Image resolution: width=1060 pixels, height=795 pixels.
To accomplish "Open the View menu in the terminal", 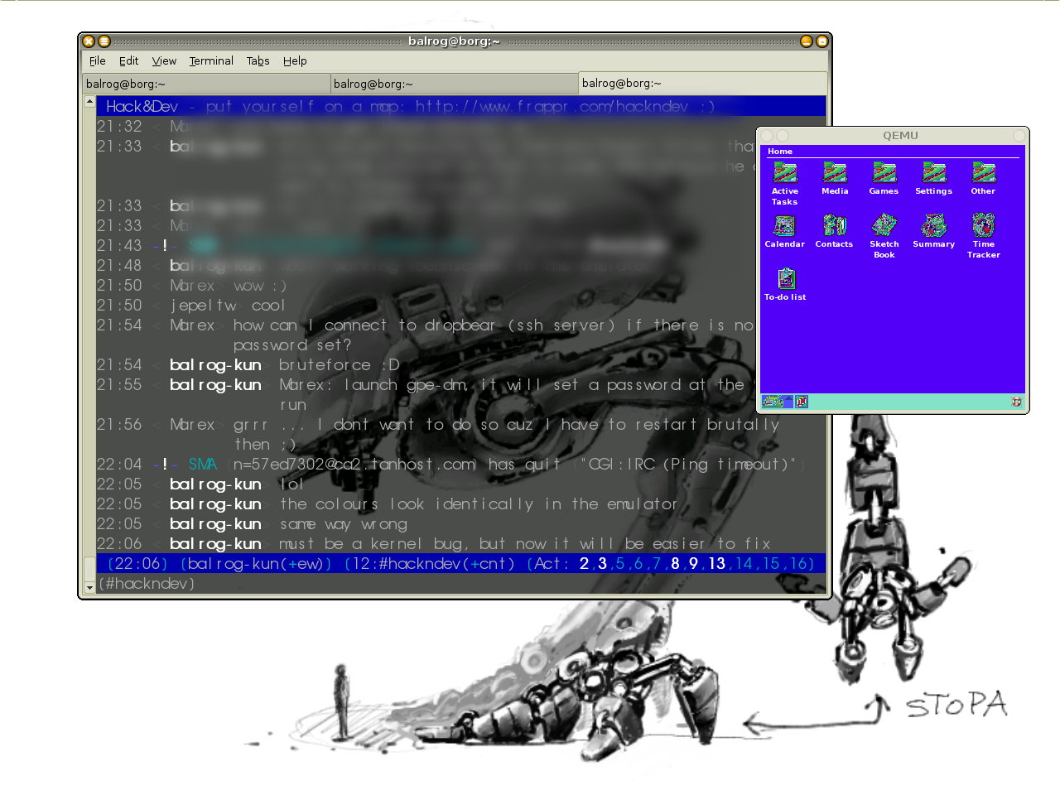I will pyautogui.click(x=164, y=60).
